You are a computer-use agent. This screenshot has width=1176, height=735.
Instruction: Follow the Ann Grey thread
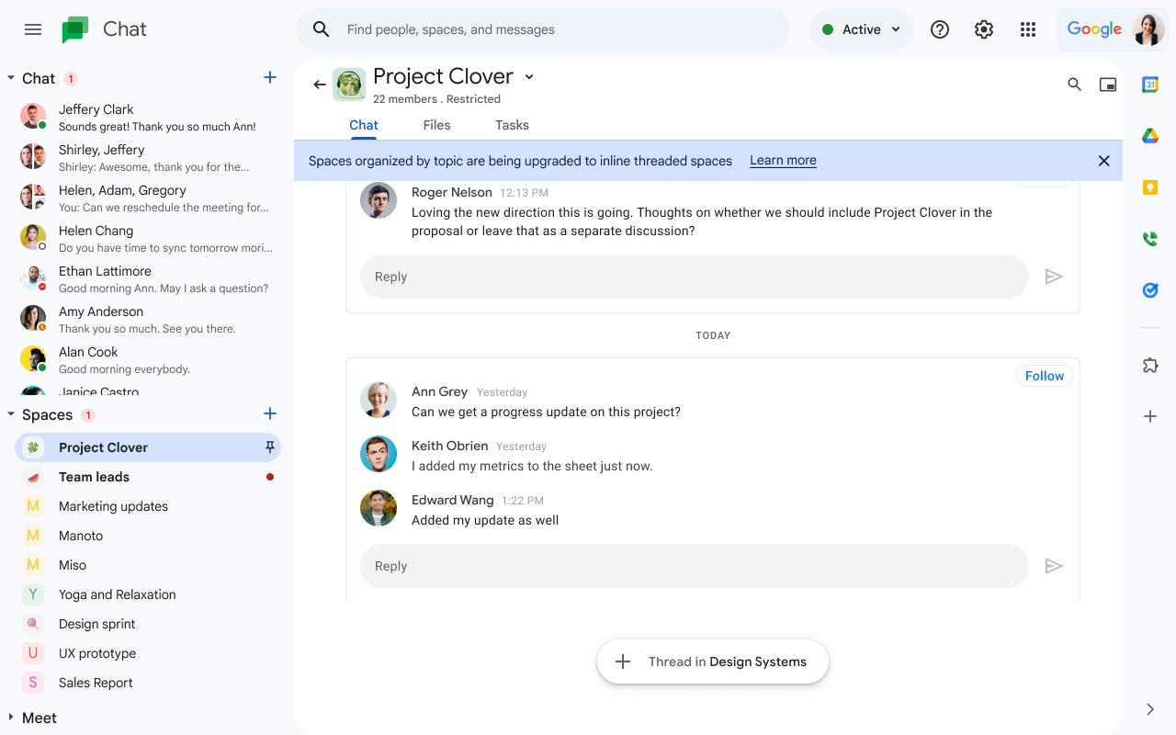point(1045,376)
